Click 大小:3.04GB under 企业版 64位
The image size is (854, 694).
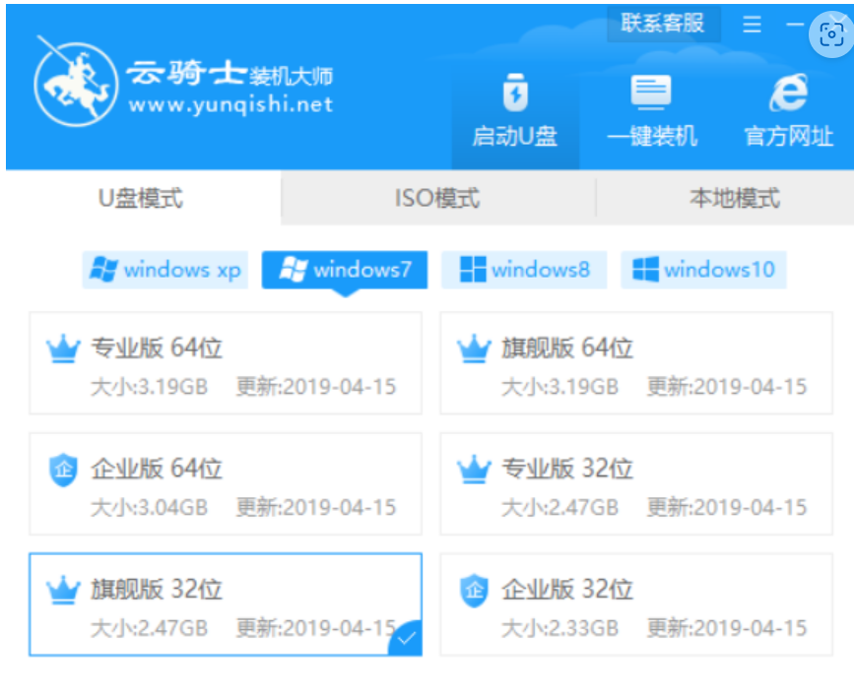(x=150, y=507)
